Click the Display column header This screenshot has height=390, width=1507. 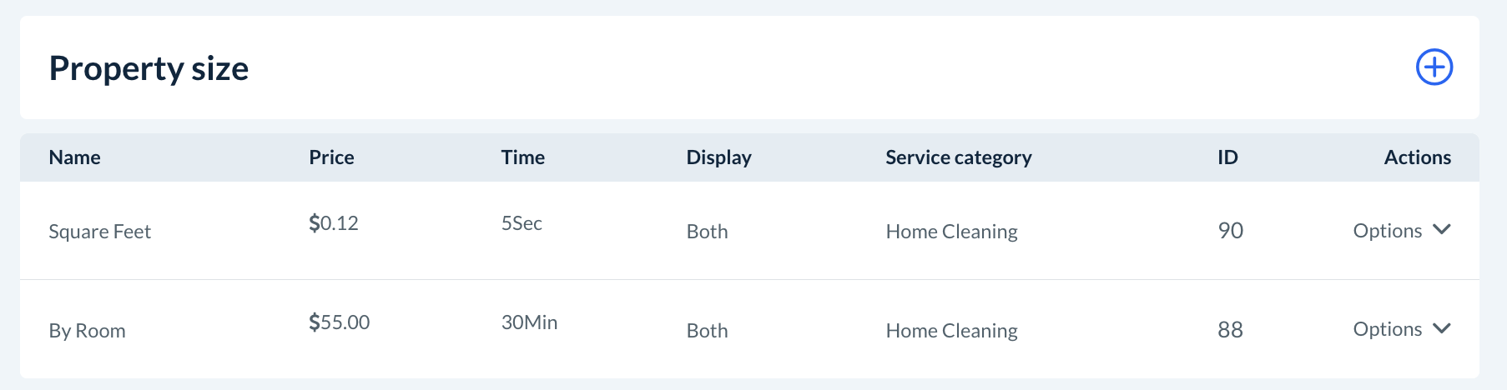pyautogui.click(x=718, y=157)
